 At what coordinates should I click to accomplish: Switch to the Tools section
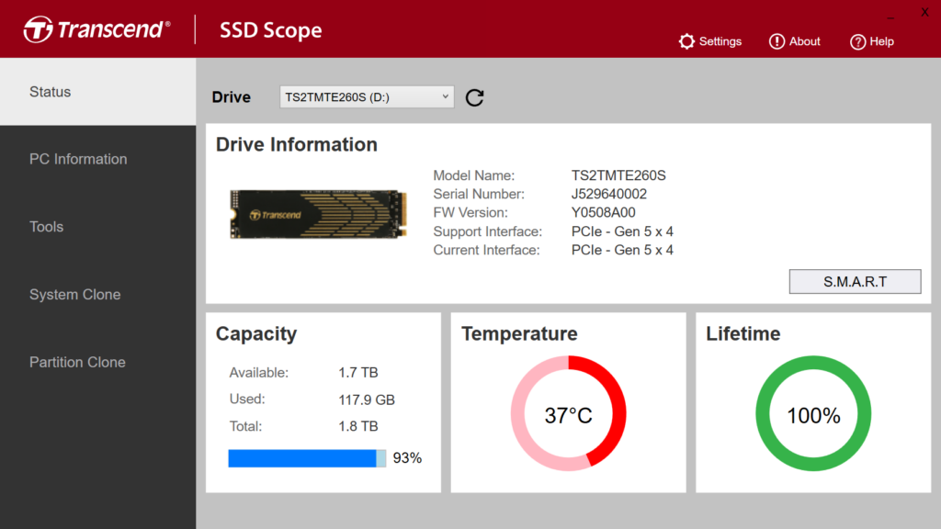click(97, 227)
